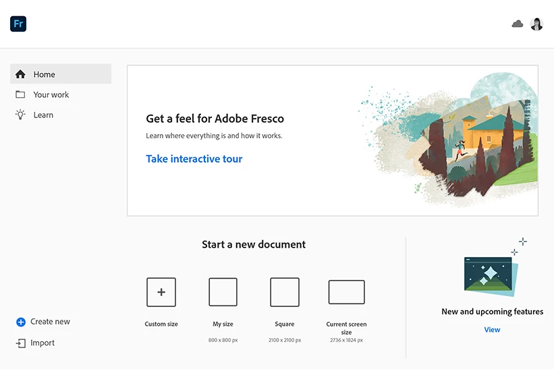The width and height of the screenshot is (554, 369).
Task: Click the "Square" label
Action: (284, 324)
